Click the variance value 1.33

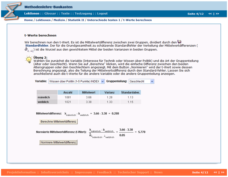click(110, 102)
